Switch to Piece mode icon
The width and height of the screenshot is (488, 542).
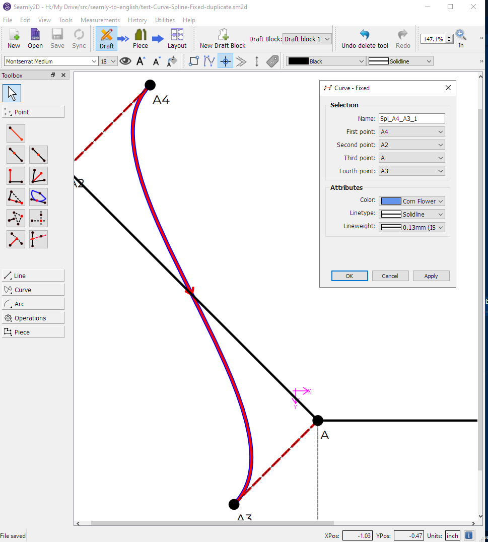click(x=141, y=38)
